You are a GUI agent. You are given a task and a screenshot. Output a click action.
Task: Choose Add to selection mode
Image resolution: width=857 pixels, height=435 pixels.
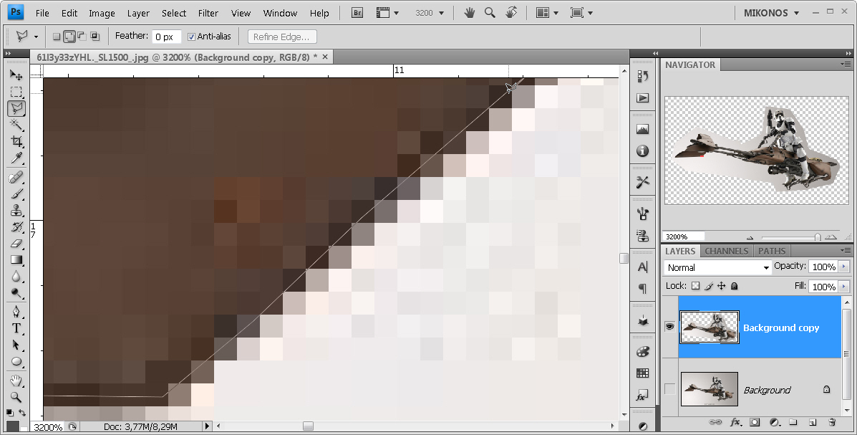(69, 37)
